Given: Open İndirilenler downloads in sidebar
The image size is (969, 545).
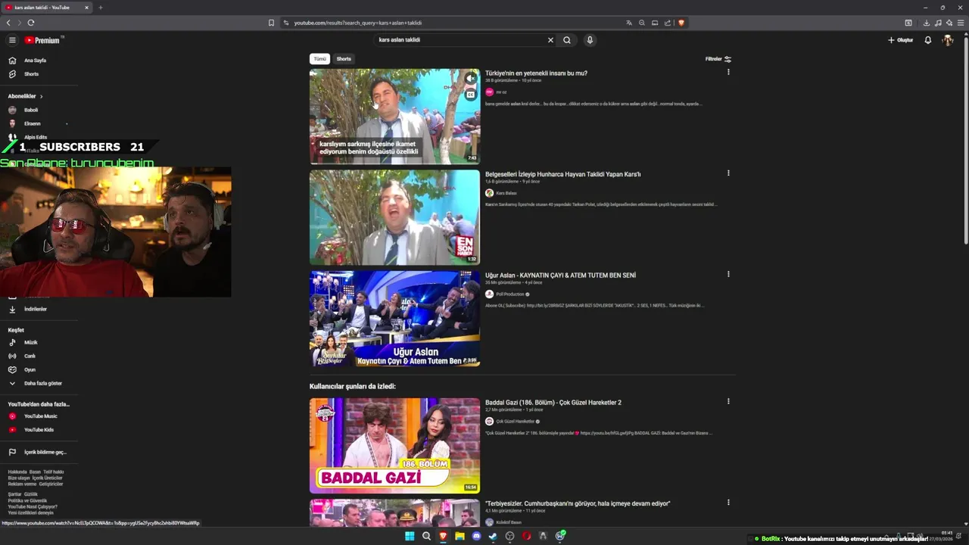Looking at the screenshot, I should pyautogui.click(x=35, y=309).
